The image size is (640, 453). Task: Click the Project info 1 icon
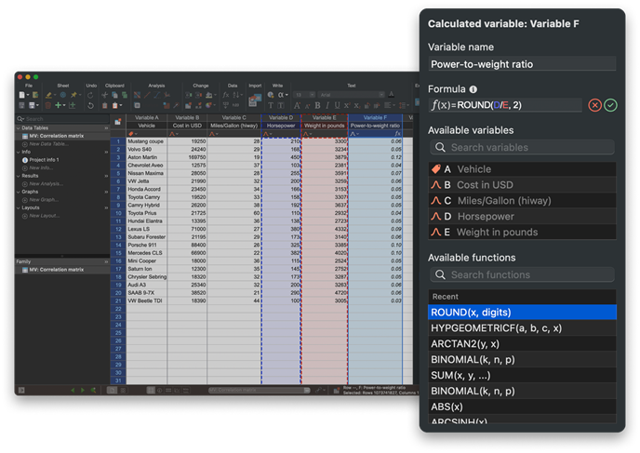pyautogui.click(x=23, y=159)
